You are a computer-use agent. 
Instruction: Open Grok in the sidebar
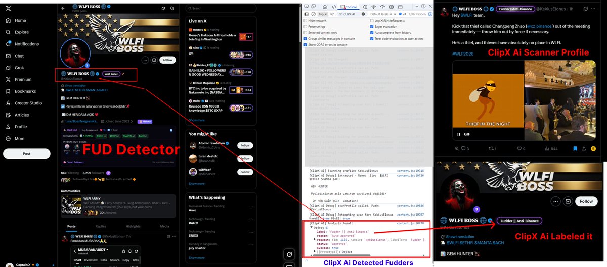click(15, 68)
